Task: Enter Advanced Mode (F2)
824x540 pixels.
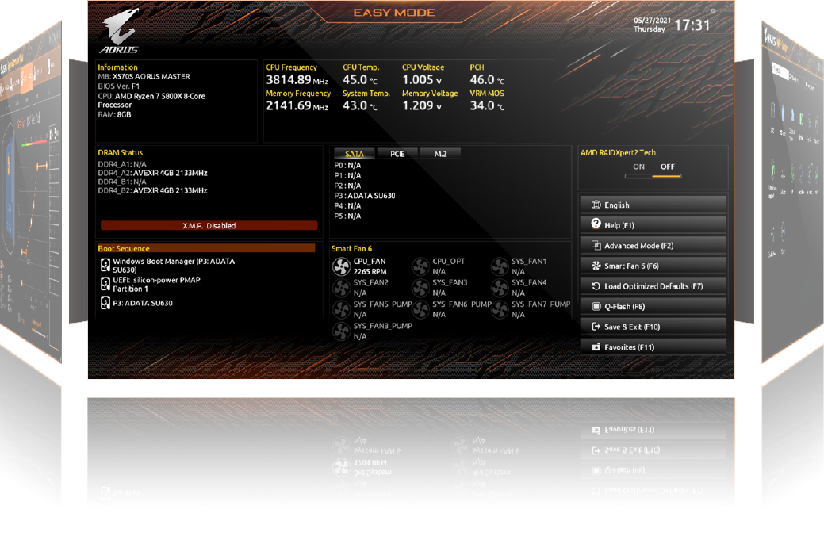Action: click(653, 245)
